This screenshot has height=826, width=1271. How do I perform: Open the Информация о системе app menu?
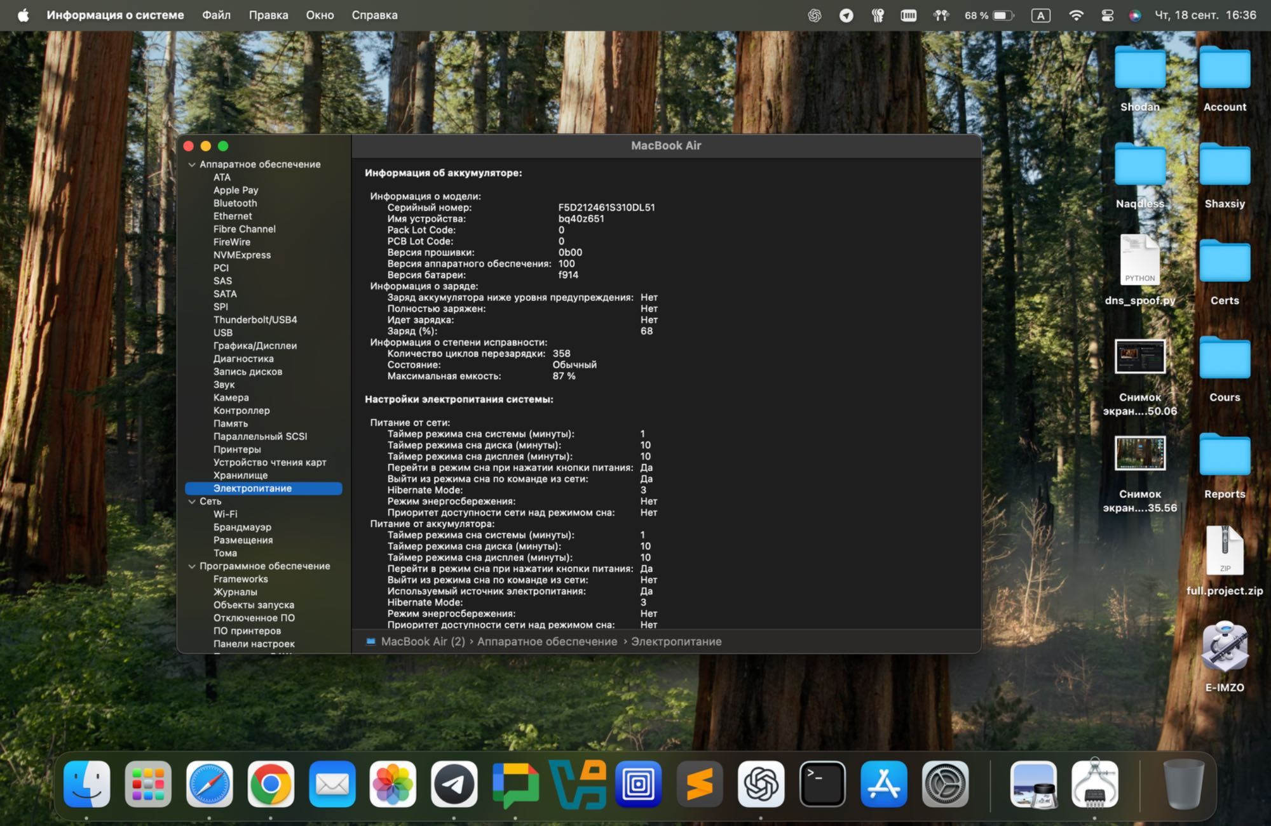tap(115, 15)
